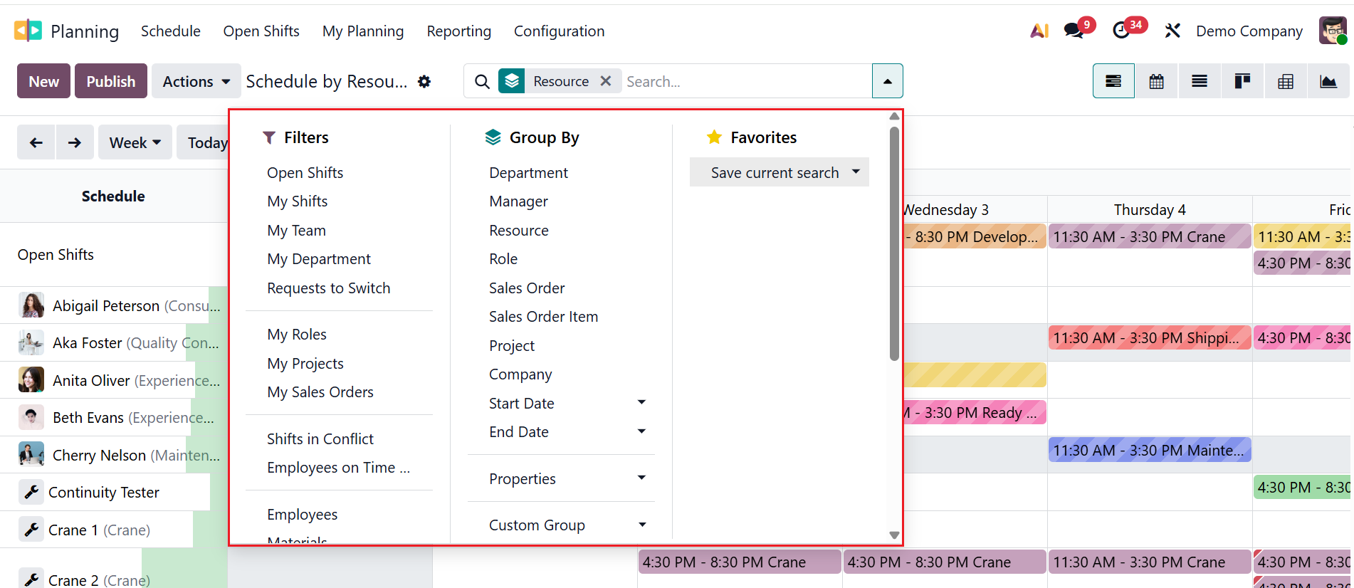
Task: Remove the Resource group facet
Action: tap(606, 81)
